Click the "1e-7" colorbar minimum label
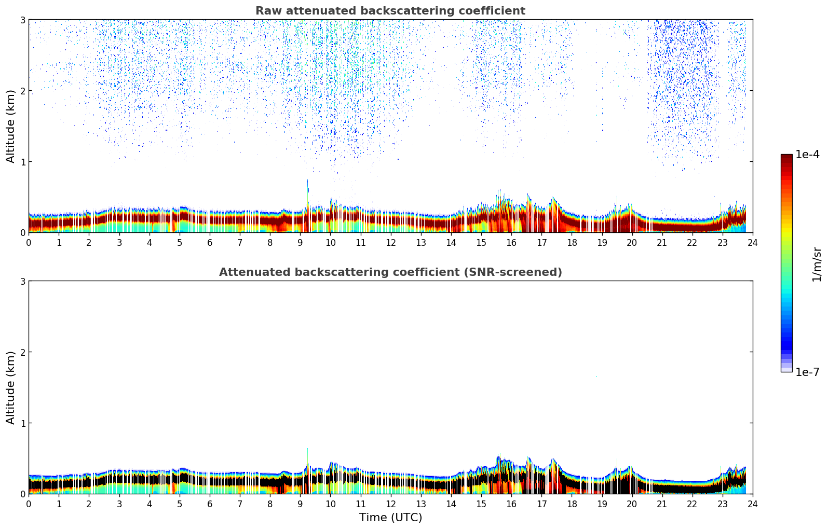 click(808, 372)
